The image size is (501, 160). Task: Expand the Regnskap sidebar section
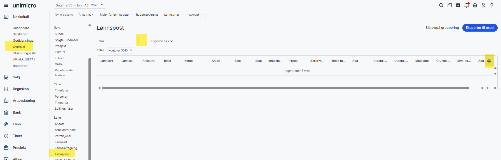tap(21, 89)
